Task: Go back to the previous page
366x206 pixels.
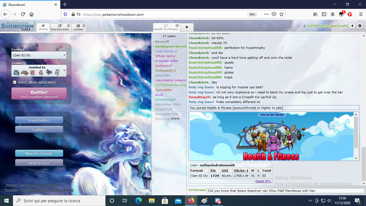Action: point(6,14)
